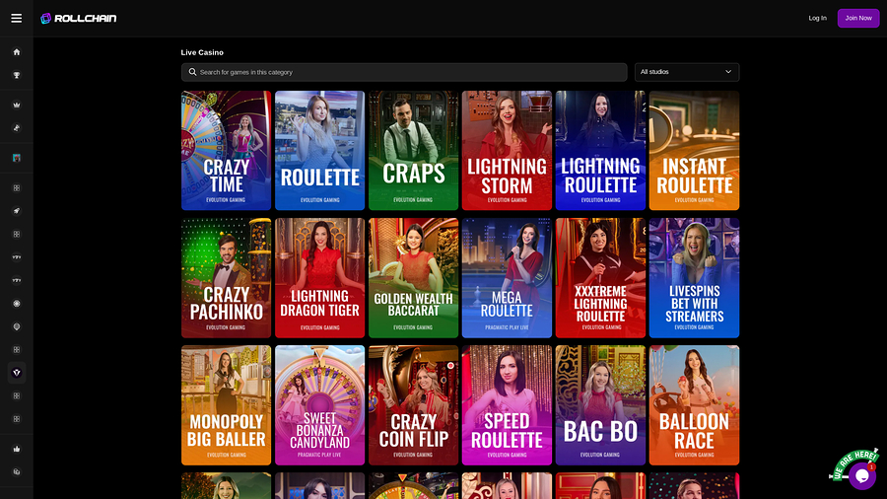
Task: Click the chevron arrow in studios filter
Action: [728, 72]
